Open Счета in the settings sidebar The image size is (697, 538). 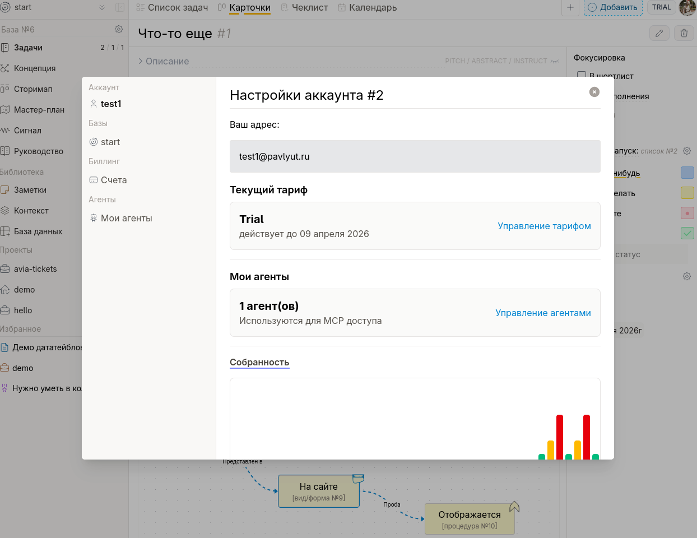[x=114, y=180]
